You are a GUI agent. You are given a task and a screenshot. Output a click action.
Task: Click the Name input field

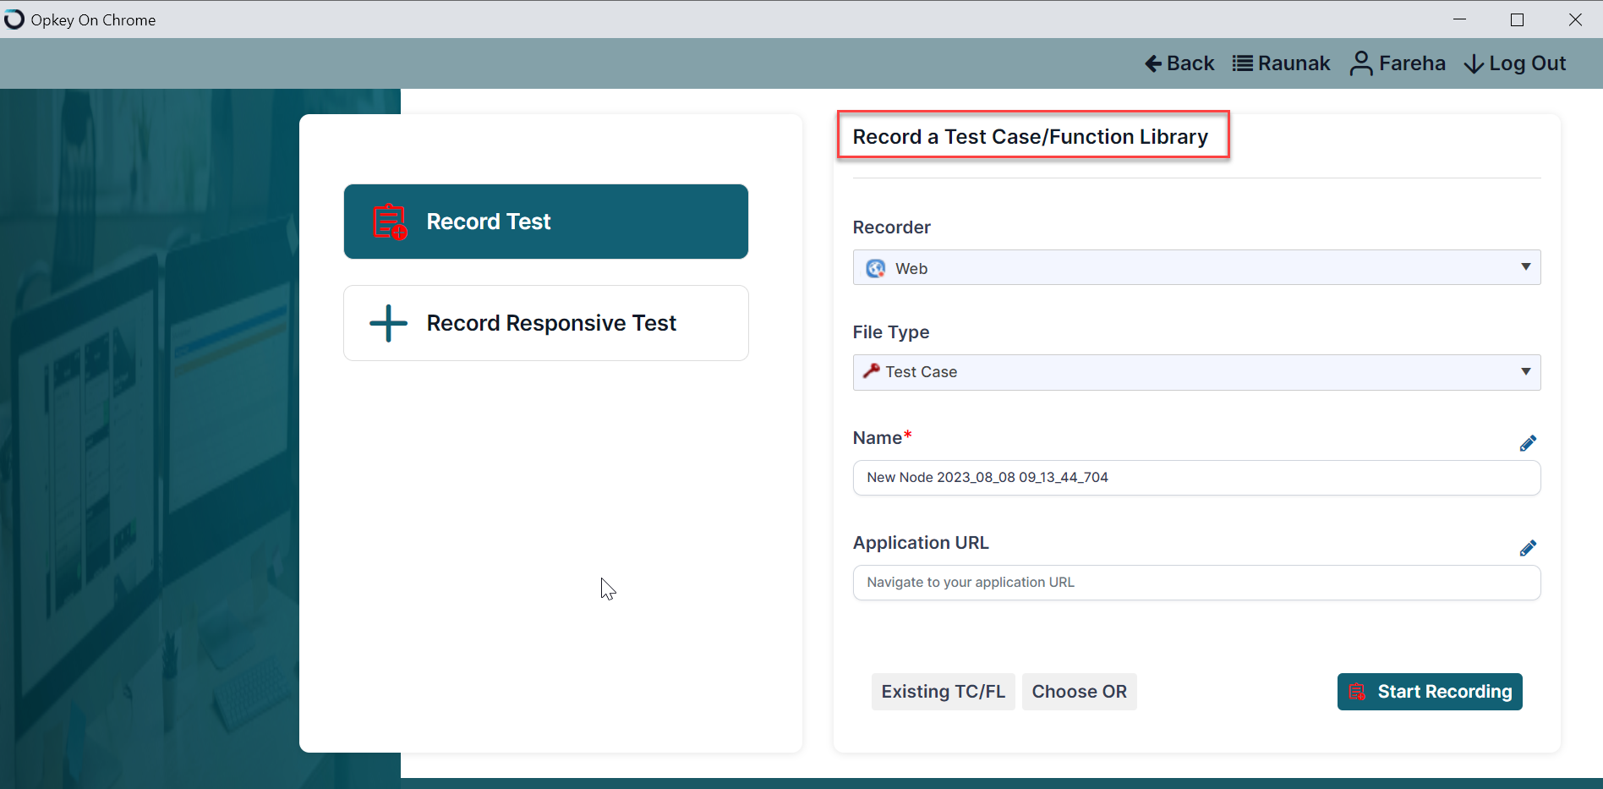click(1196, 478)
